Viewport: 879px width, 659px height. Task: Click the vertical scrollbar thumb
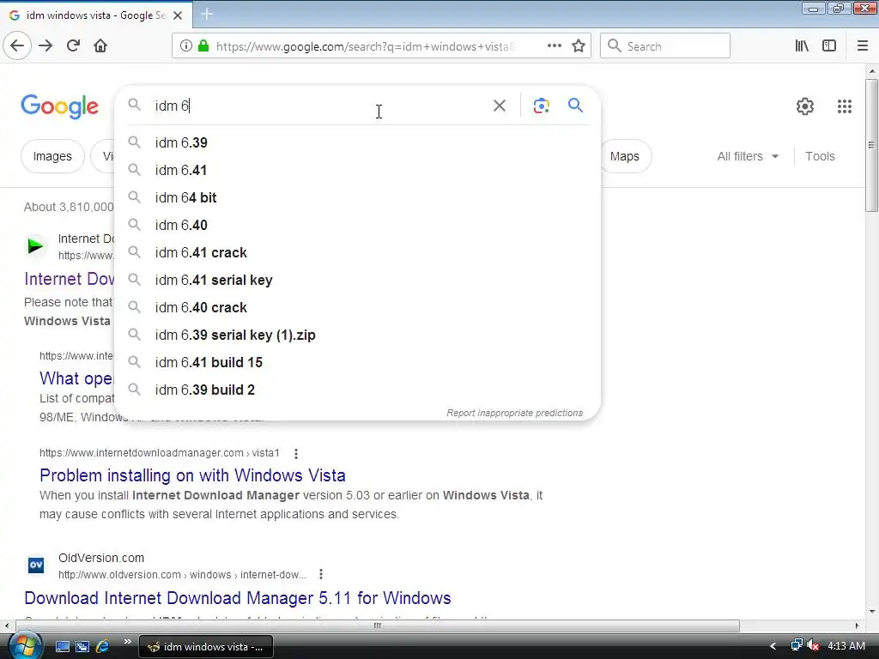[x=872, y=146]
